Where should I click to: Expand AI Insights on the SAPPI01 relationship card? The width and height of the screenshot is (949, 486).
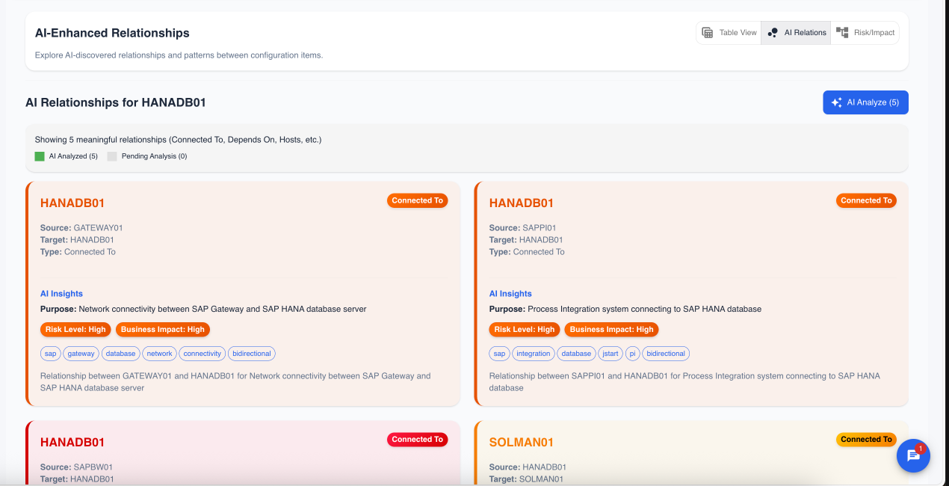coord(510,293)
